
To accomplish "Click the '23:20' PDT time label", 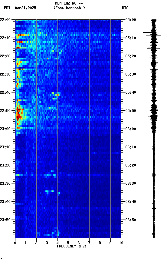I will 5,165.
